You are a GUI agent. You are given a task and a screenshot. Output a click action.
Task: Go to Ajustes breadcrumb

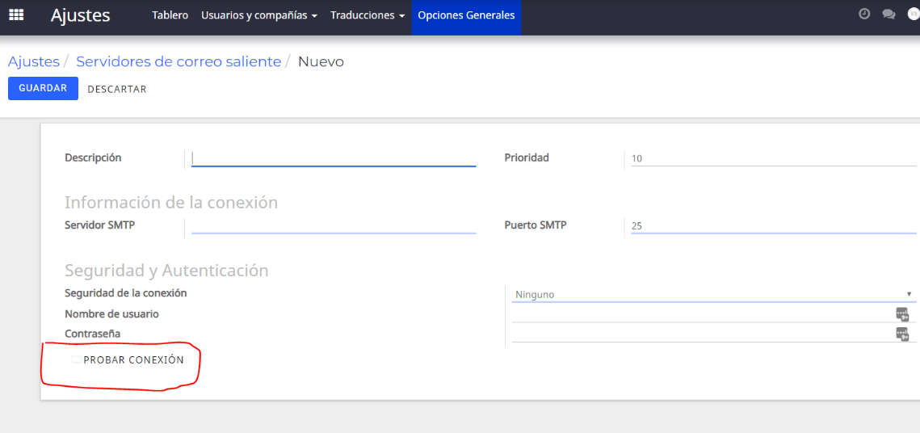point(33,61)
